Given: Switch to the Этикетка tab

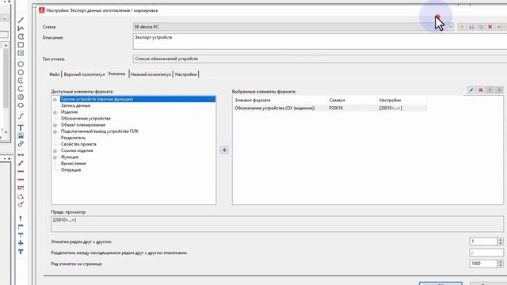Looking at the screenshot, I should [116, 74].
